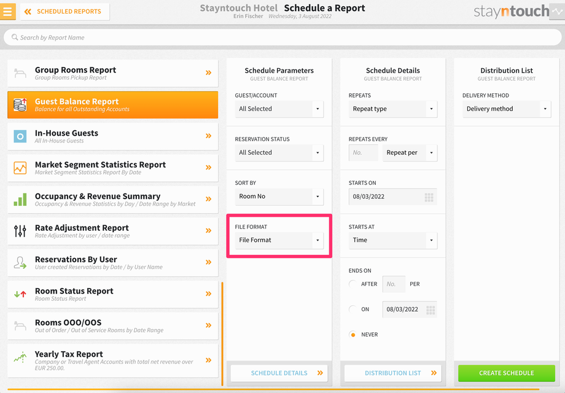
Task: Click the search magnifier icon
Action: pos(15,37)
